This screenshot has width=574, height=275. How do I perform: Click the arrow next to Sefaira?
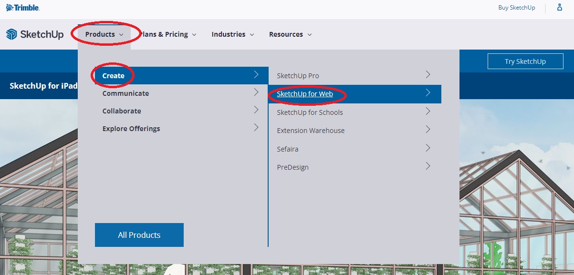click(428, 148)
